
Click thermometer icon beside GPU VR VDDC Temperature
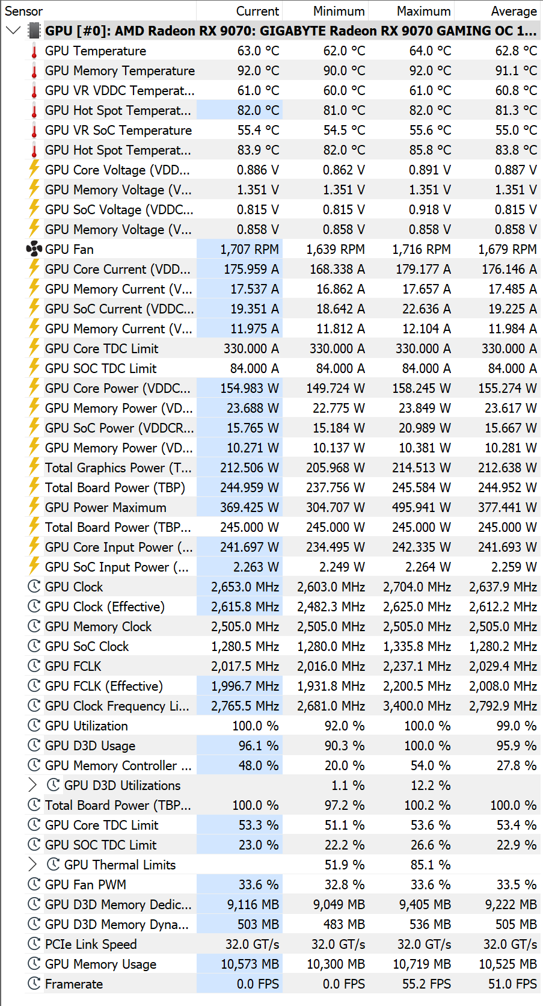tap(34, 91)
